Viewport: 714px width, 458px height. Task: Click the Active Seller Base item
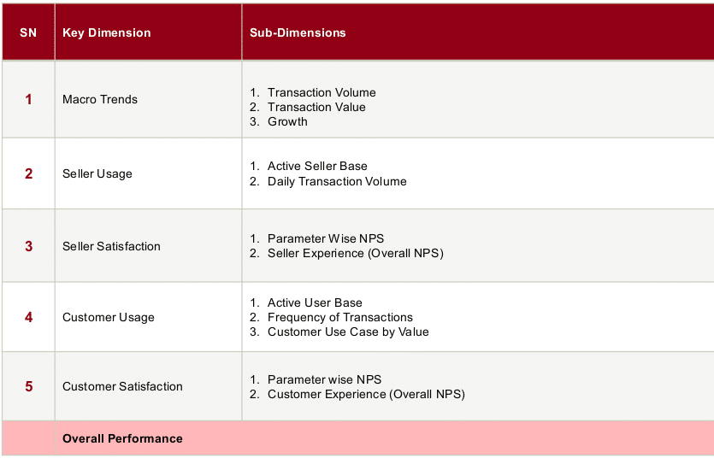(x=317, y=166)
